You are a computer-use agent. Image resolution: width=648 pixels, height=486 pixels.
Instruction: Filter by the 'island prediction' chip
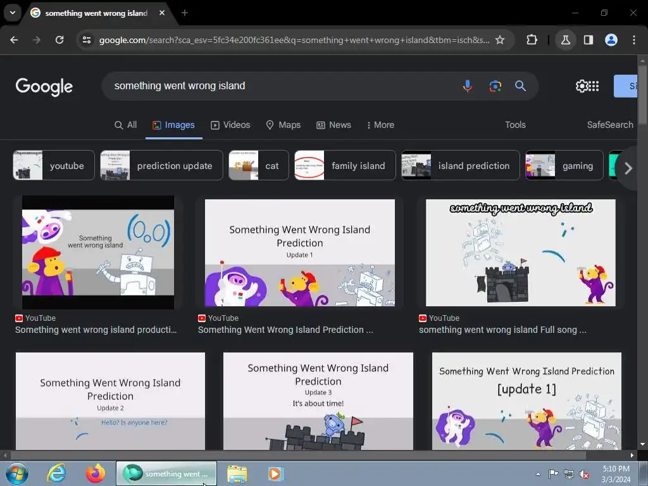pos(461,165)
